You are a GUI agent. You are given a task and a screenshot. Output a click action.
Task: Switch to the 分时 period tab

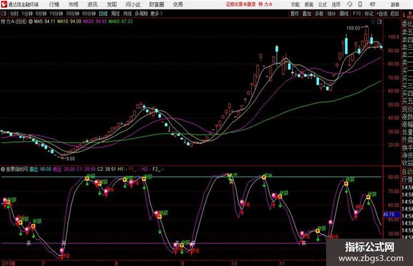pos(14,14)
